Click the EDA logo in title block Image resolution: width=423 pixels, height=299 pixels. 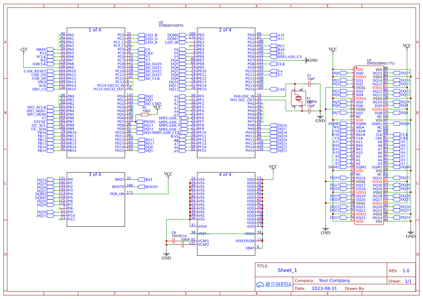tap(274, 285)
